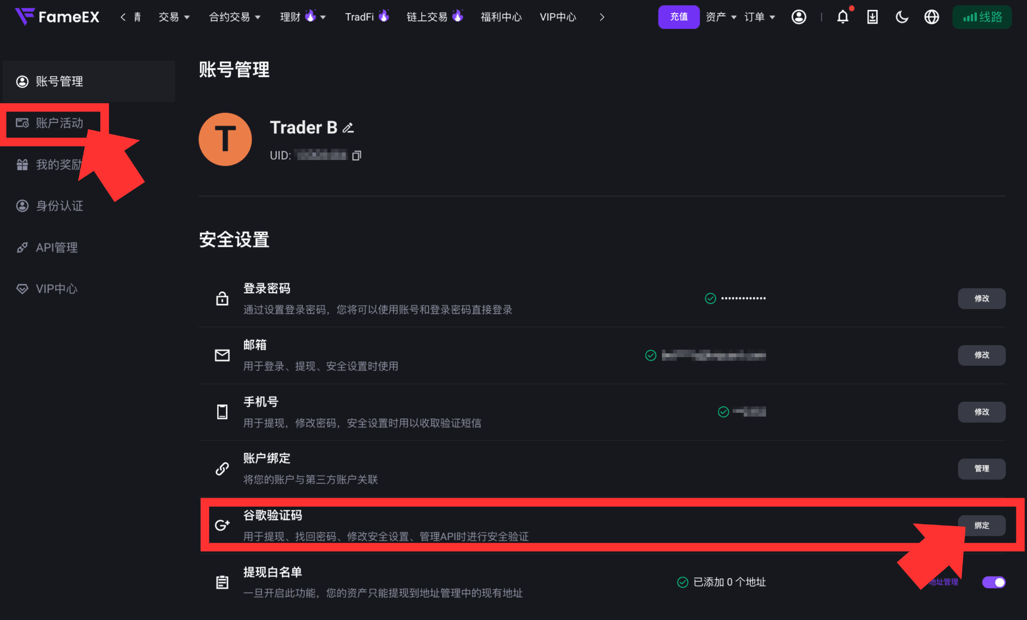Select 我的奖励 in the sidebar
This screenshot has width=1027, height=620.
(50, 165)
